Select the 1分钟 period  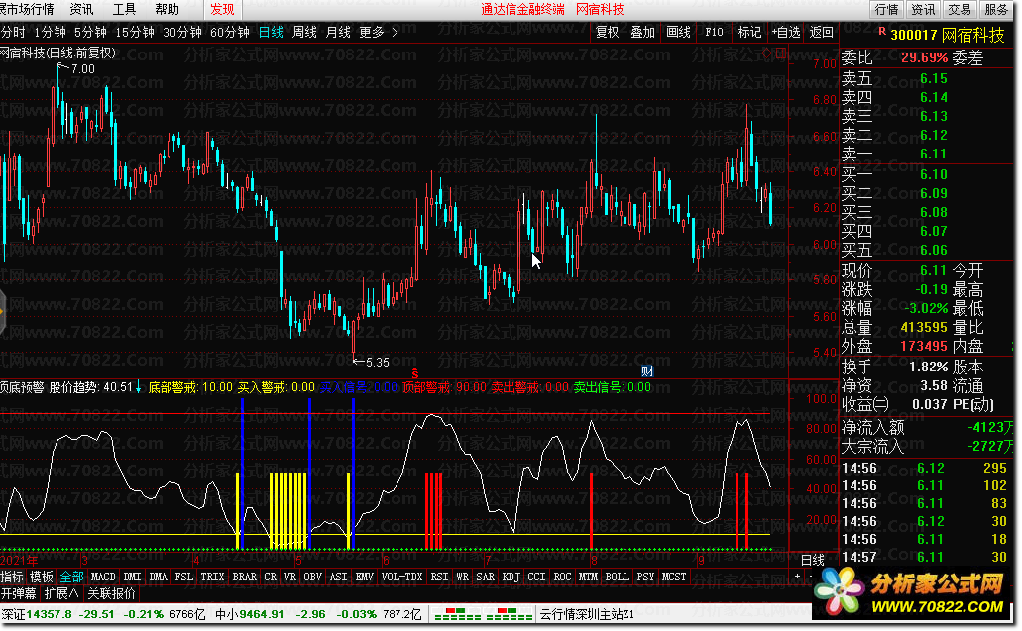tap(51, 32)
